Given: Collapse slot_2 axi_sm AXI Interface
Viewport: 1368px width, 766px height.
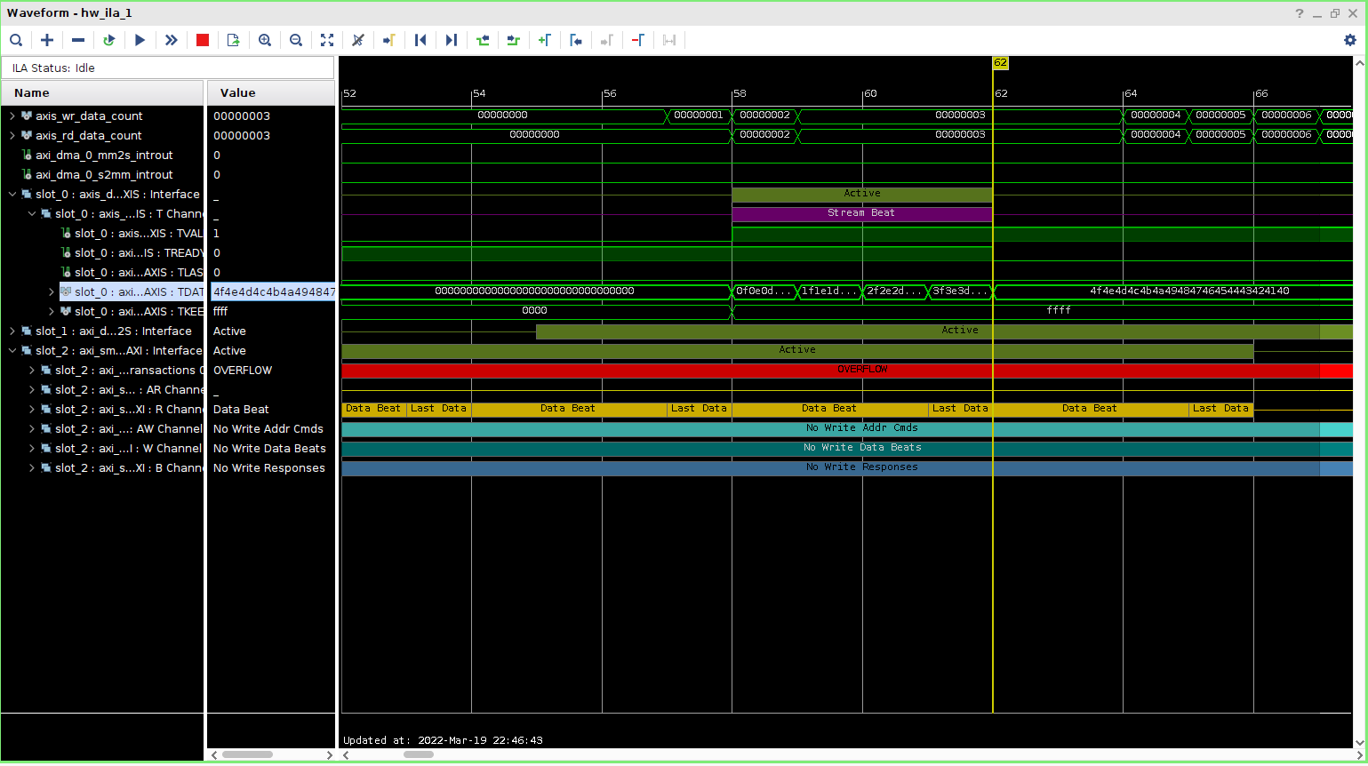Looking at the screenshot, I should (12, 351).
